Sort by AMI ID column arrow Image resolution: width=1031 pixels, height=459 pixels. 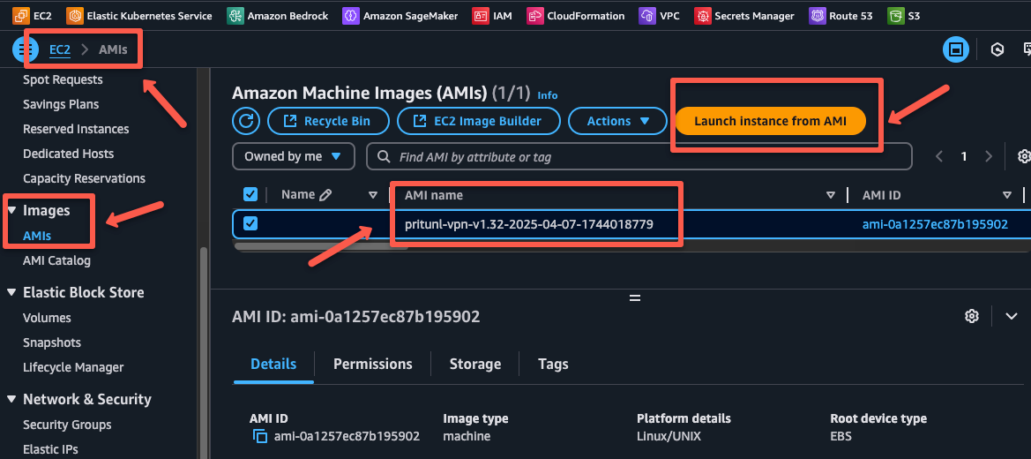click(1006, 195)
